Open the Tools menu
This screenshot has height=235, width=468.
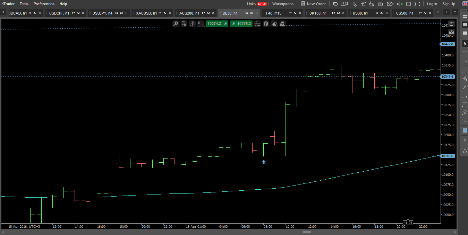24,4
